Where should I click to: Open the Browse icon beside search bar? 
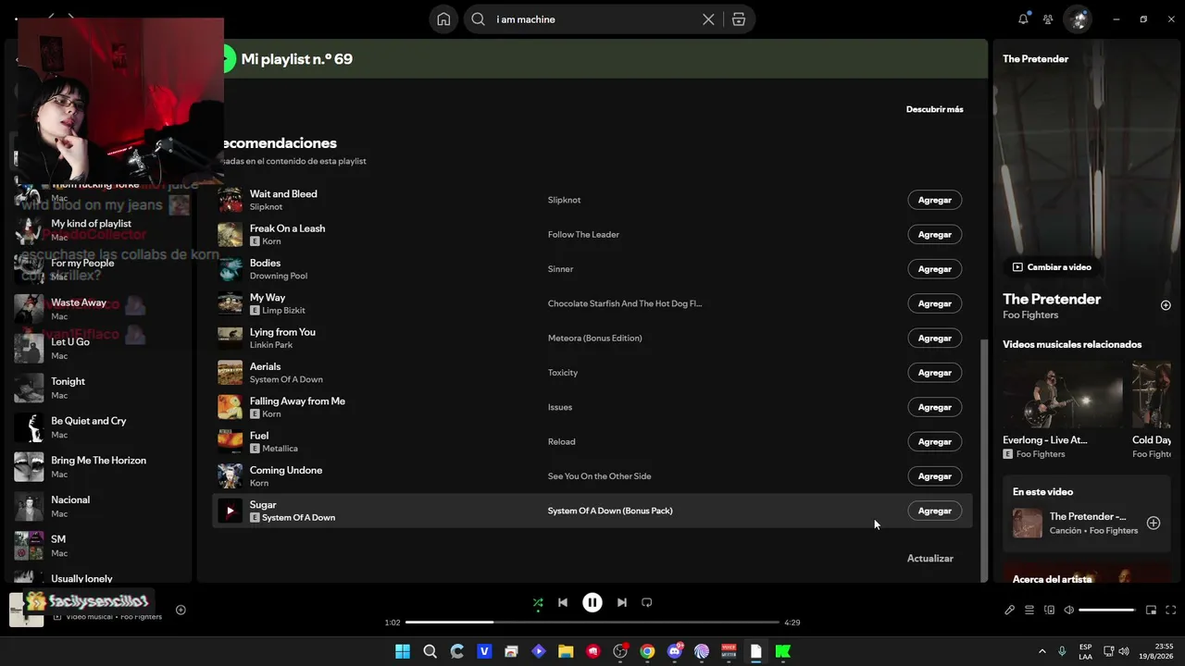pos(739,19)
